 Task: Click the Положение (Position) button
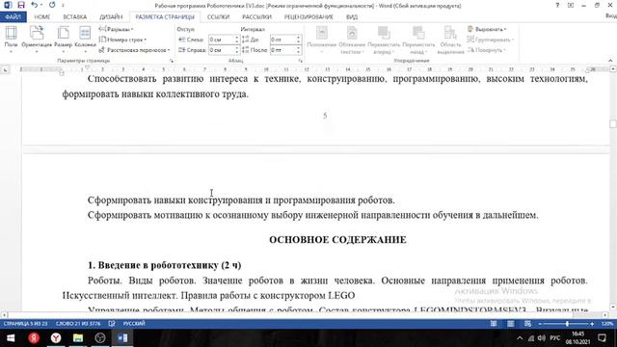[x=321, y=40]
